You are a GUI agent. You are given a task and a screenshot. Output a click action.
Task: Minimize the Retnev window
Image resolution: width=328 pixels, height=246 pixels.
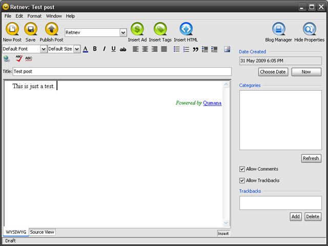pyautogui.click(x=301, y=7)
